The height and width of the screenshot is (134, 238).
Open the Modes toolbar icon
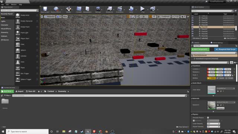[x=68, y=10]
